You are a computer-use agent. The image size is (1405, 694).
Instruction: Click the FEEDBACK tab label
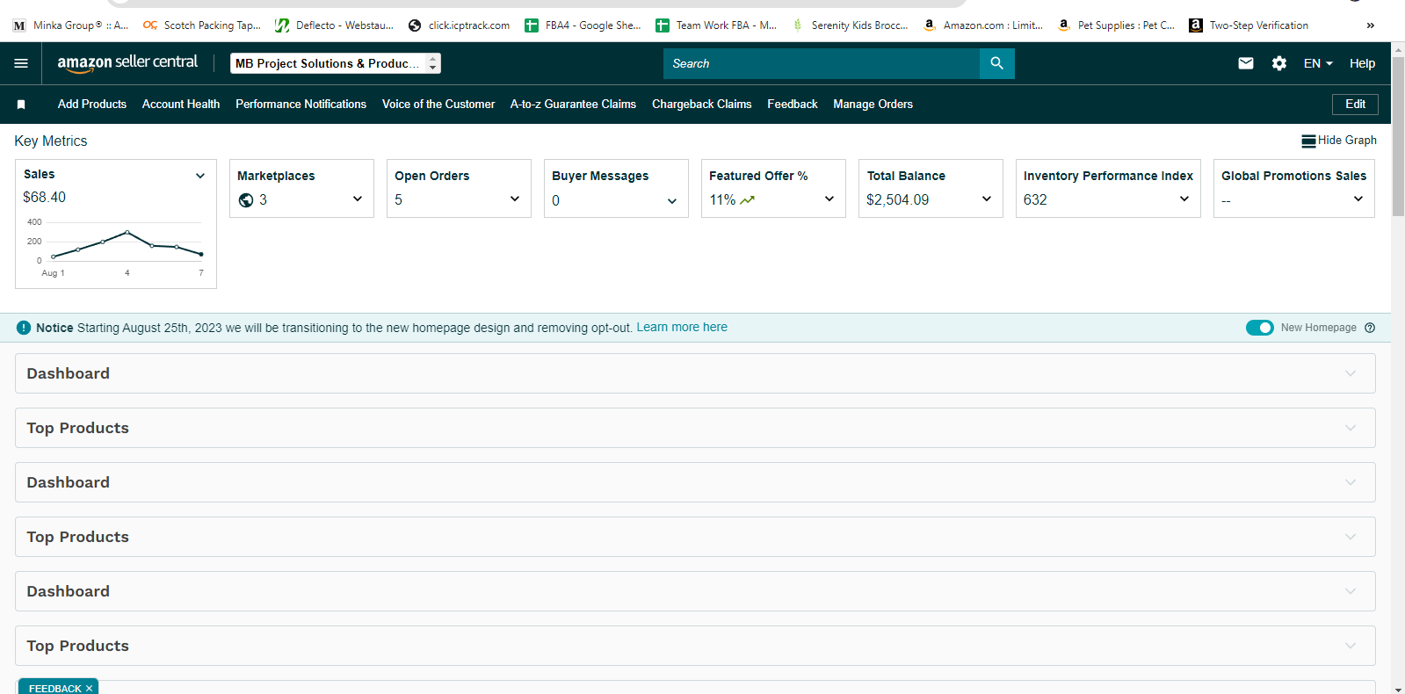point(54,689)
